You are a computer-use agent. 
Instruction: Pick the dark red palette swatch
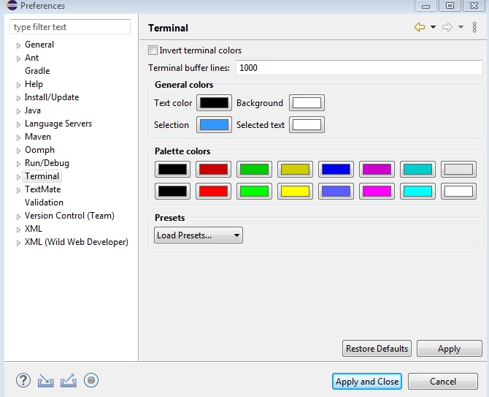point(213,170)
